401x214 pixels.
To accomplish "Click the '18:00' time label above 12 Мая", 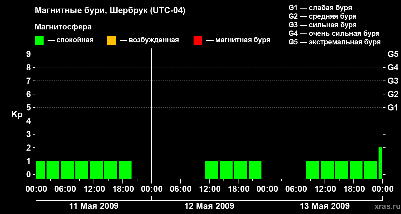I will [238, 189].
